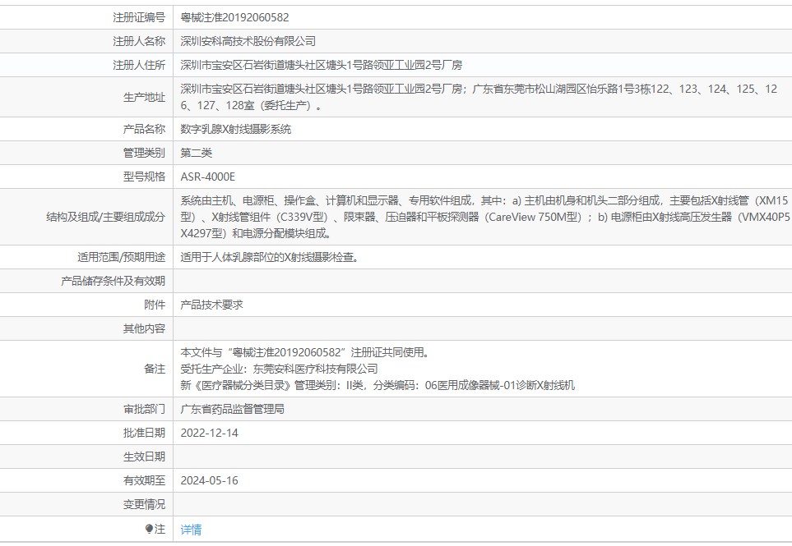This screenshot has width=792, height=546.
Task: Click the 结构及组成 description text
Action: point(485,217)
